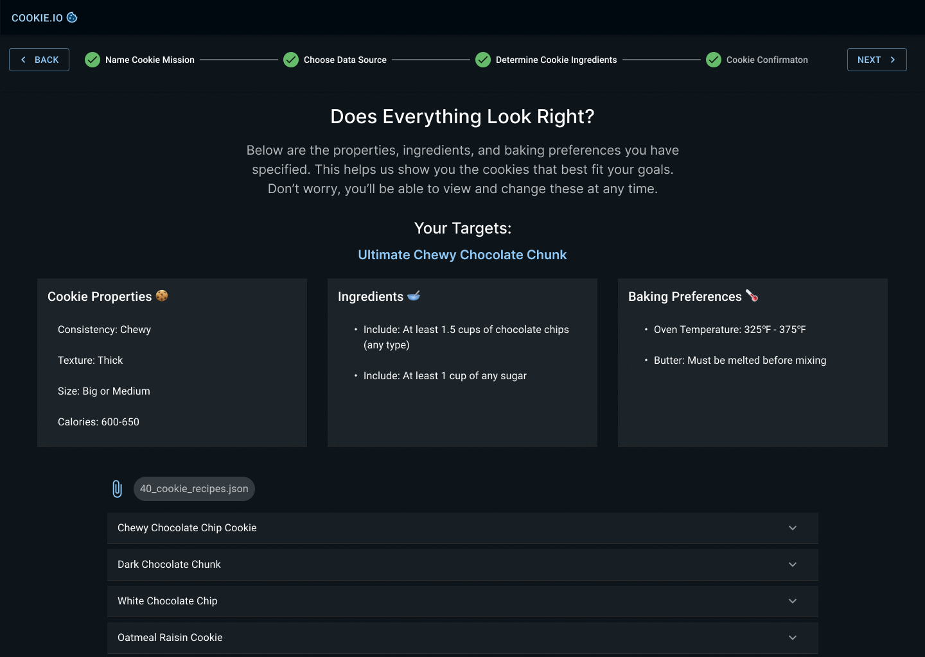Screen dimensions: 925x657
Task: Expand the Chewy Chocolate Chip Cookie row chevron
Action: click(x=793, y=528)
